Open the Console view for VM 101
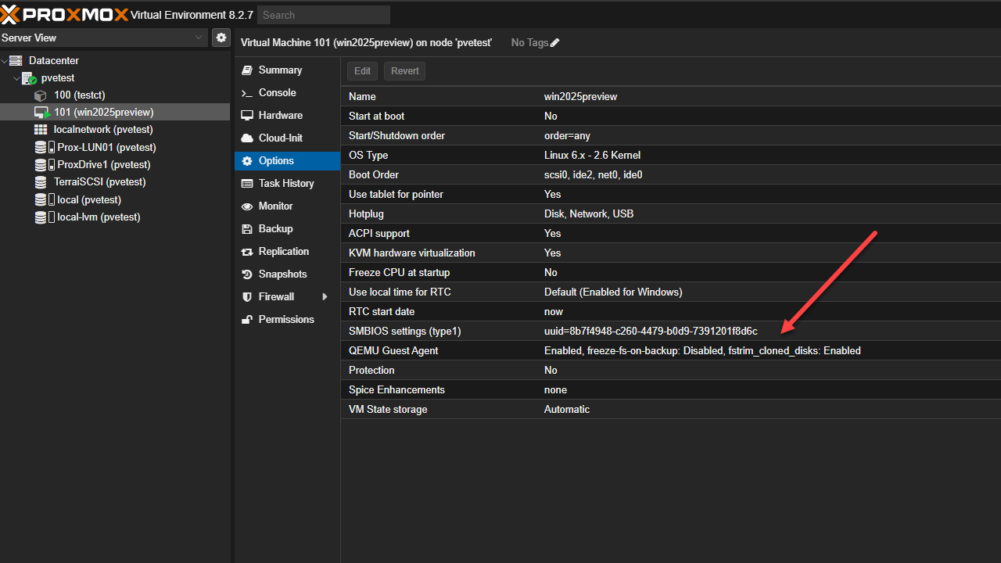This screenshot has height=563, width=1001. 277,92
